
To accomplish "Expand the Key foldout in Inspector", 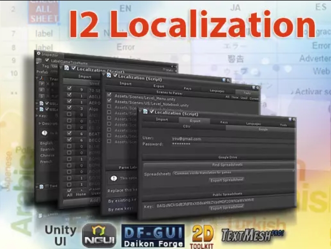I will click(37, 116).
